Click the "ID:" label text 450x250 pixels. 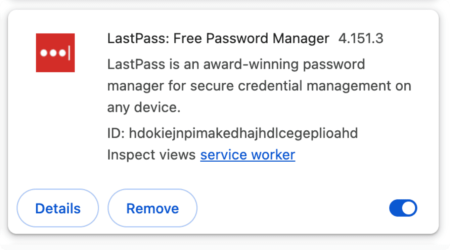point(116,134)
